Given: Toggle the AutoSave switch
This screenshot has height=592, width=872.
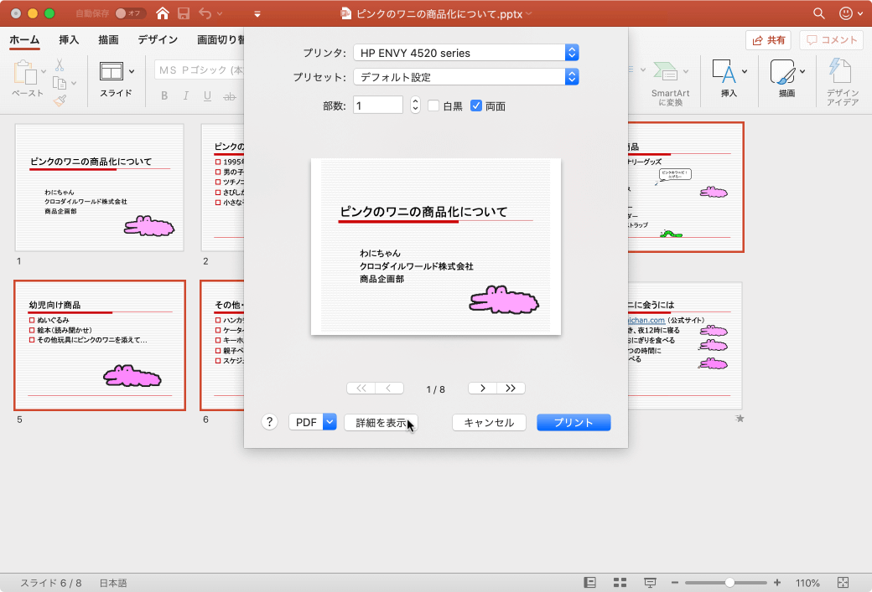Looking at the screenshot, I should point(130,13).
